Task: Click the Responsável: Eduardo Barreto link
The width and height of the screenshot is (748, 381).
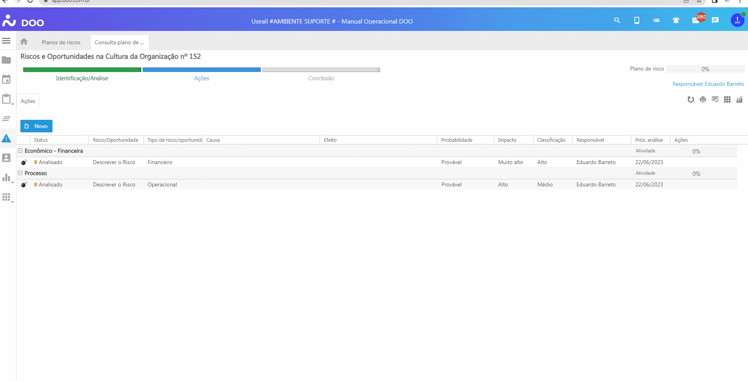Action: click(708, 84)
